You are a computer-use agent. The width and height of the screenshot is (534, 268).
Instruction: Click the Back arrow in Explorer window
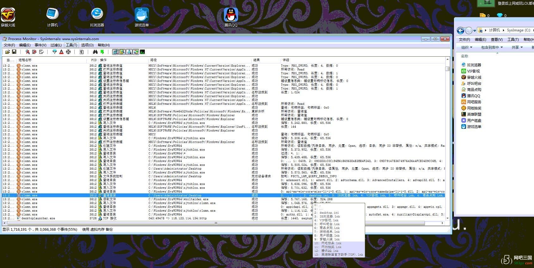click(x=461, y=30)
